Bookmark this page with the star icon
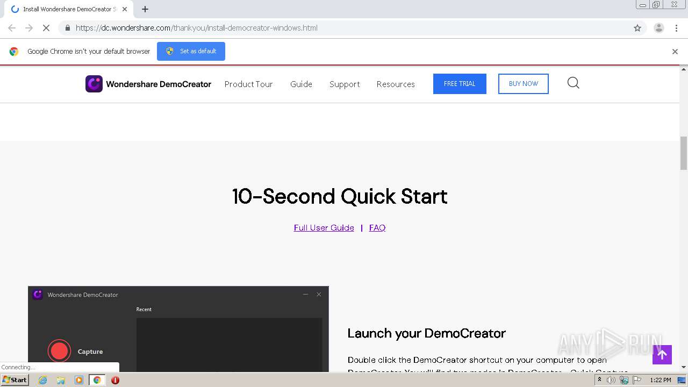 [637, 28]
